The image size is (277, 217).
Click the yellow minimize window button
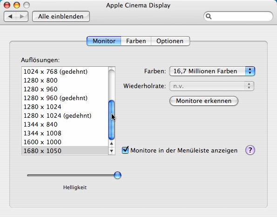pos(17,5)
